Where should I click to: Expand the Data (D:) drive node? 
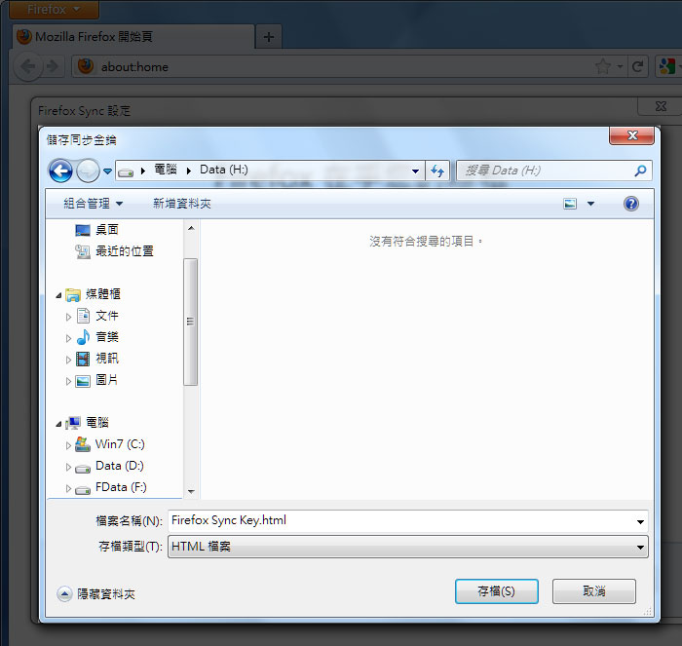pos(68,468)
